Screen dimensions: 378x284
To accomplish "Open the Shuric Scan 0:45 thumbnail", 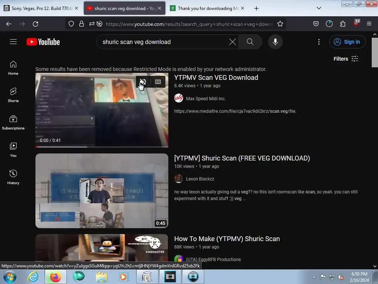I will pos(102,191).
